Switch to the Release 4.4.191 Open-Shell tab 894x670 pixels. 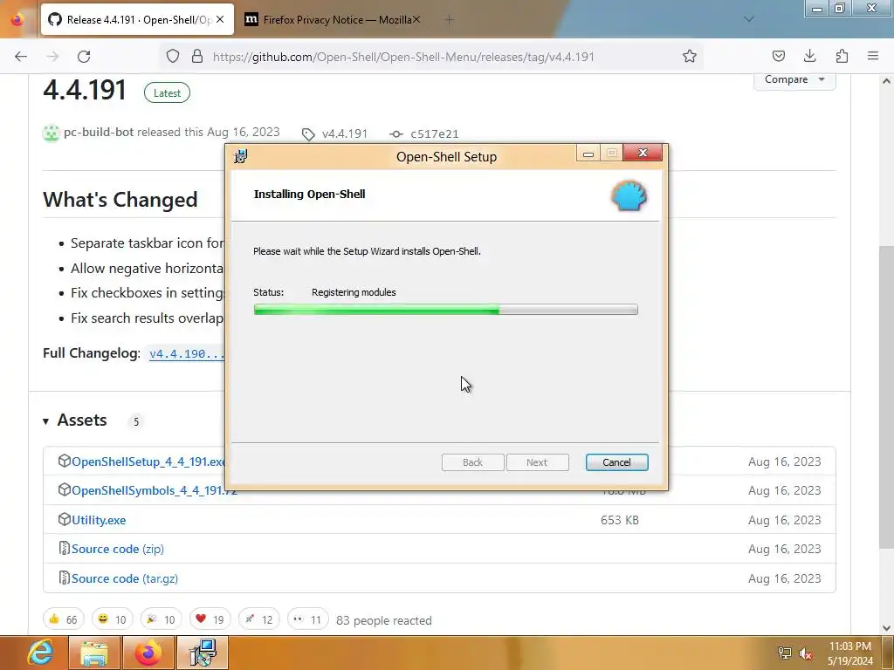point(137,19)
